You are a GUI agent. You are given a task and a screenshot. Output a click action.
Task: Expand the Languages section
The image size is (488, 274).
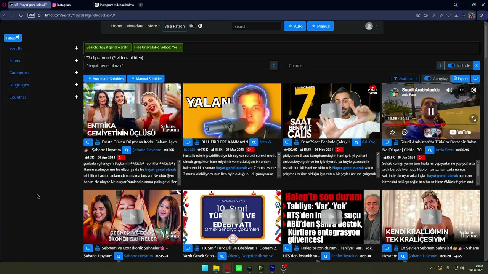(x=76, y=85)
